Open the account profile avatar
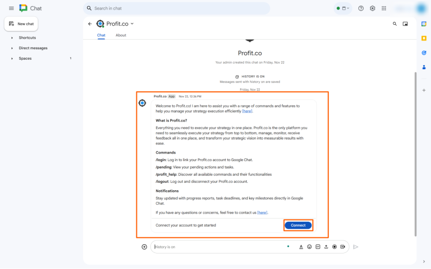The width and height of the screenshot is (431, 269). [421, 8]
